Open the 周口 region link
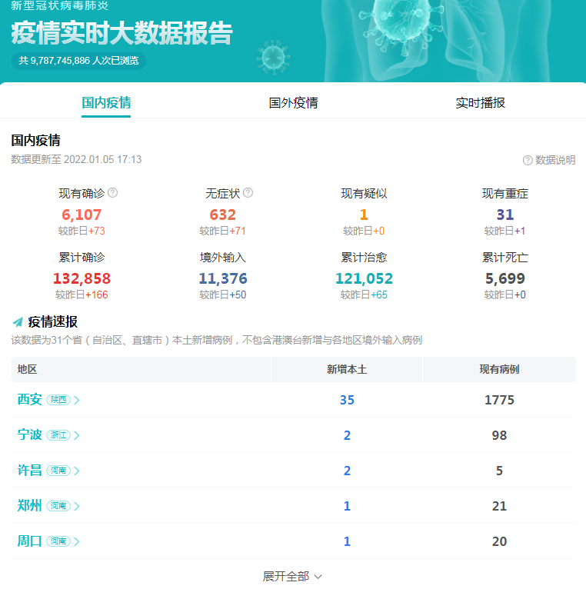The image size is (586, 599). [x=30, y=541]
